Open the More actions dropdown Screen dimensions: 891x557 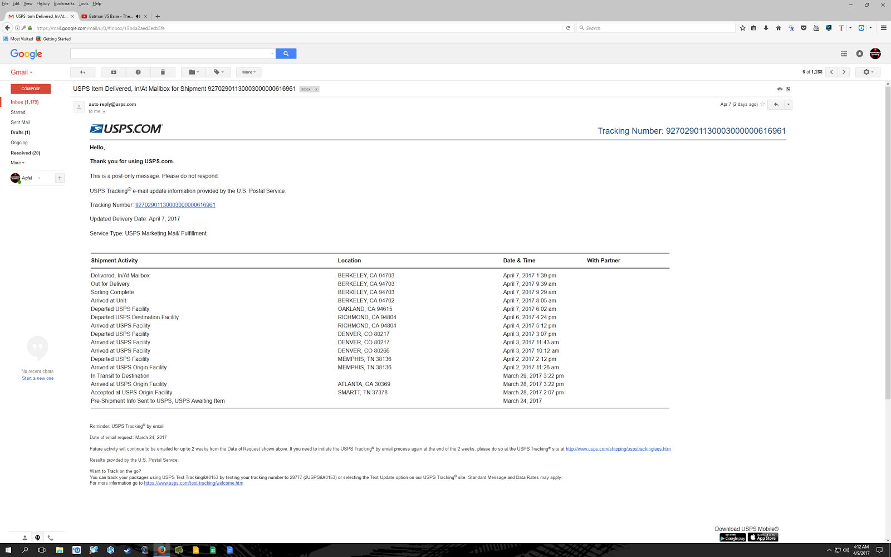[x=249, y=72]
